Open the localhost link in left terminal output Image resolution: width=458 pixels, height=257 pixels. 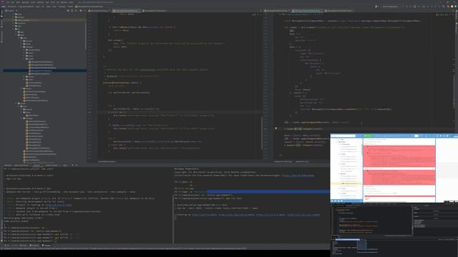pyautogui.click(x=59, y=205)
